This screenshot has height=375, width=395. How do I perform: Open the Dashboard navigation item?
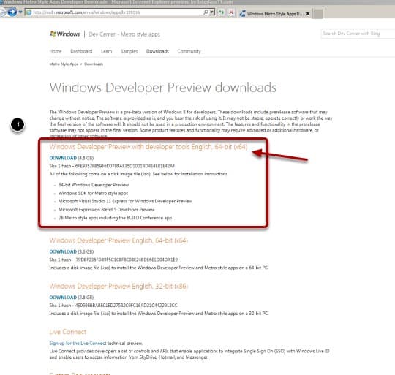tap(81, 51)
